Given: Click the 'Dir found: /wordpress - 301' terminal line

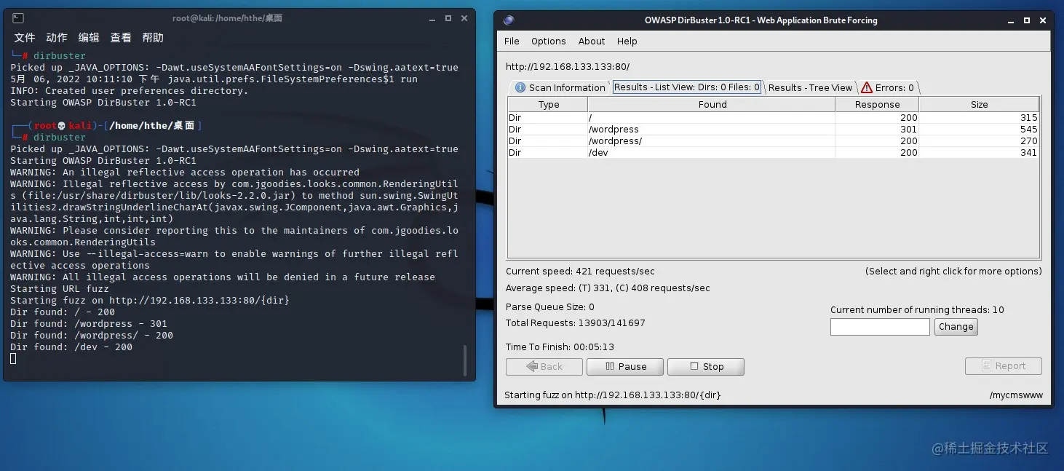Looking at the screenshot, I should [89, 324].
